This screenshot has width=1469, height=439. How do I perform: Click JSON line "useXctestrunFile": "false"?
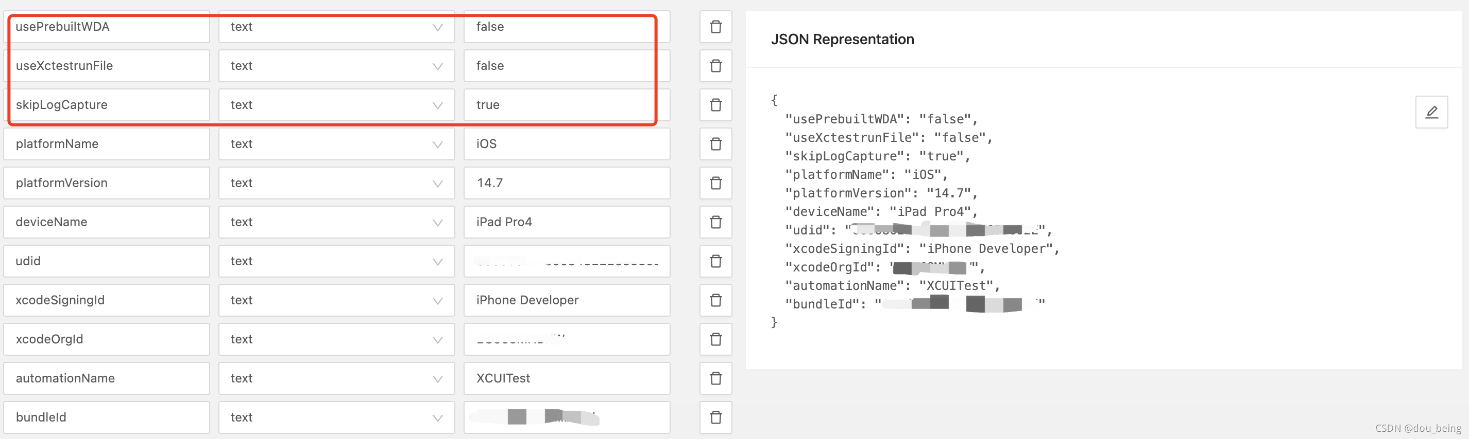point(889,138)
